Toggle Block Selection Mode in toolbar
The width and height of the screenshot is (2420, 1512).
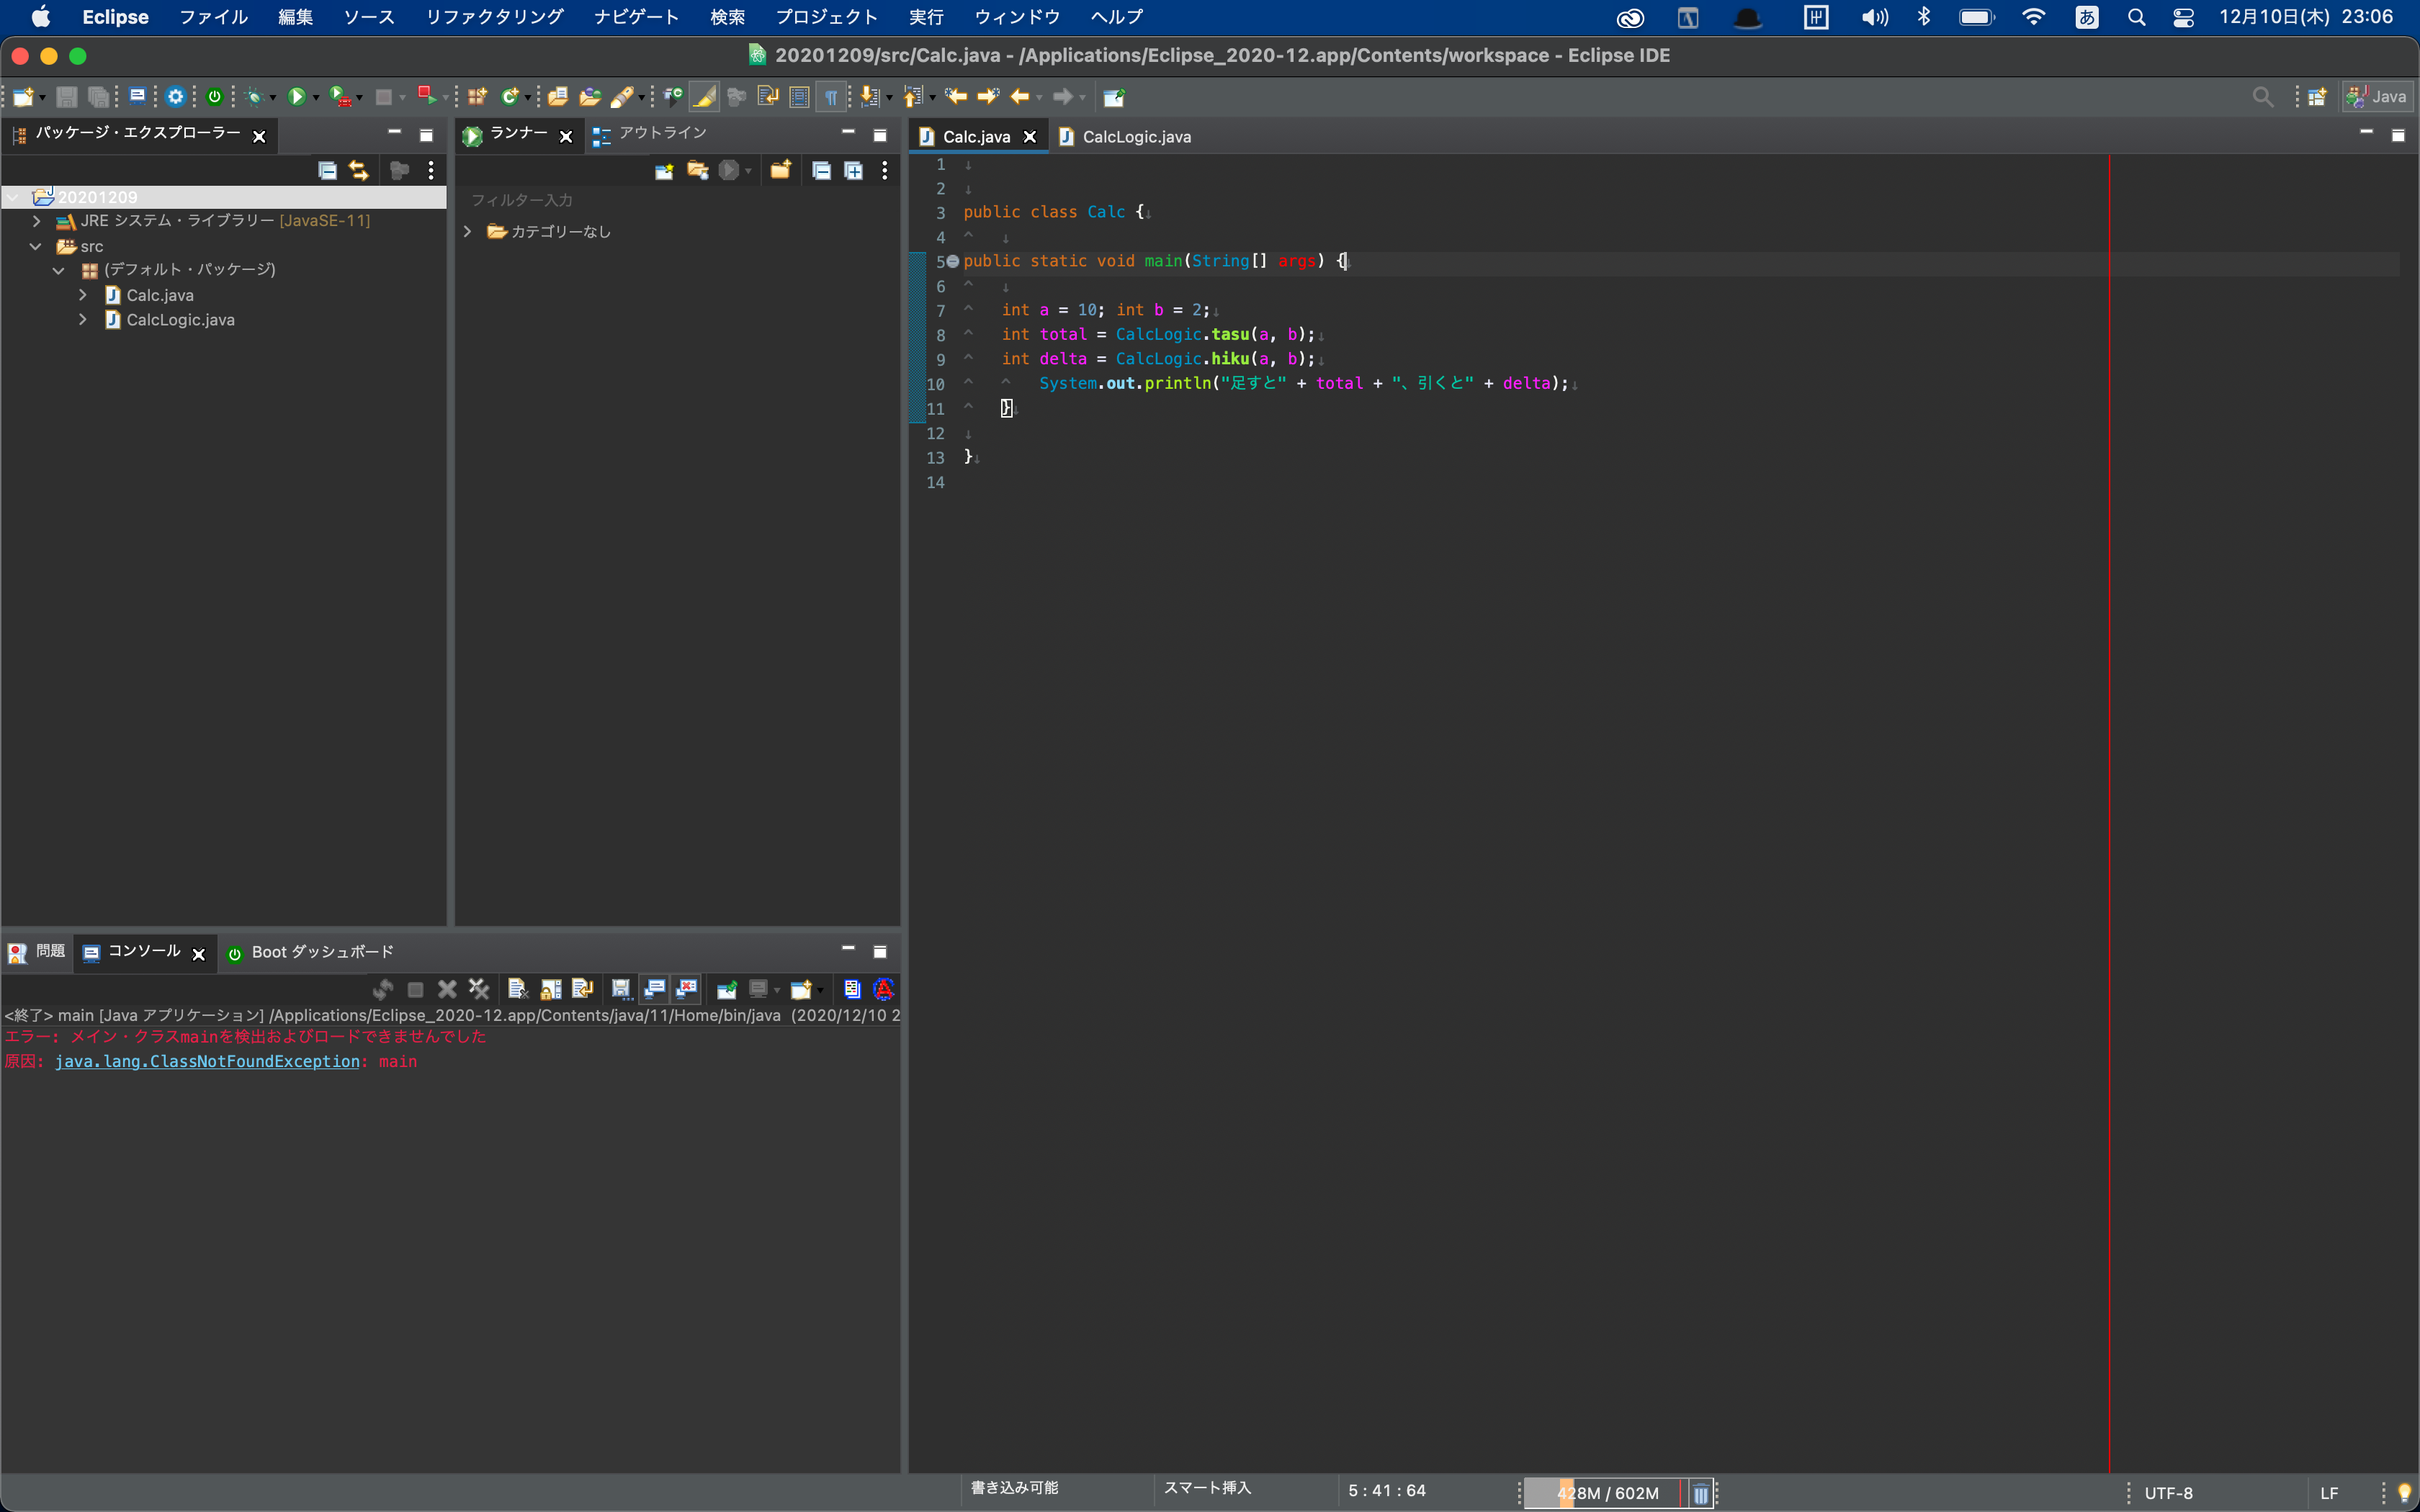(799, 97)
